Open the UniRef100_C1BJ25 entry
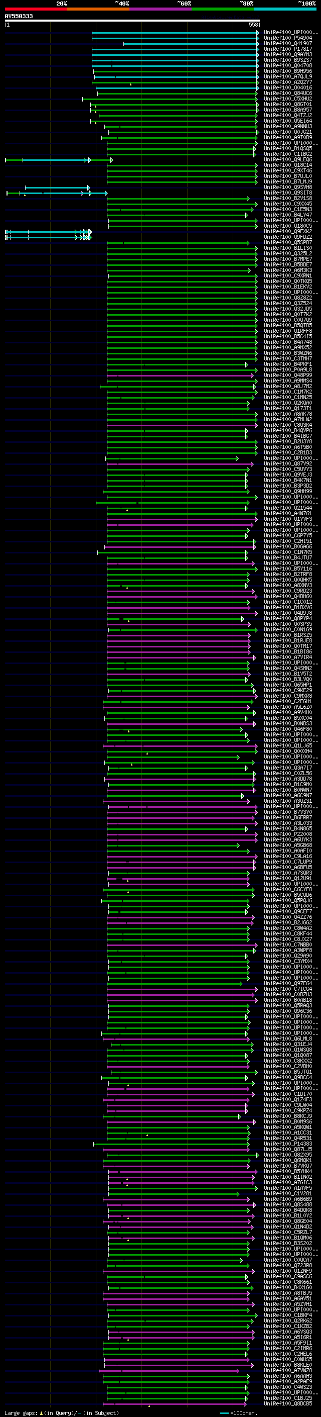The width and height of the screenshot is (321, 1417). [287, 1398]
